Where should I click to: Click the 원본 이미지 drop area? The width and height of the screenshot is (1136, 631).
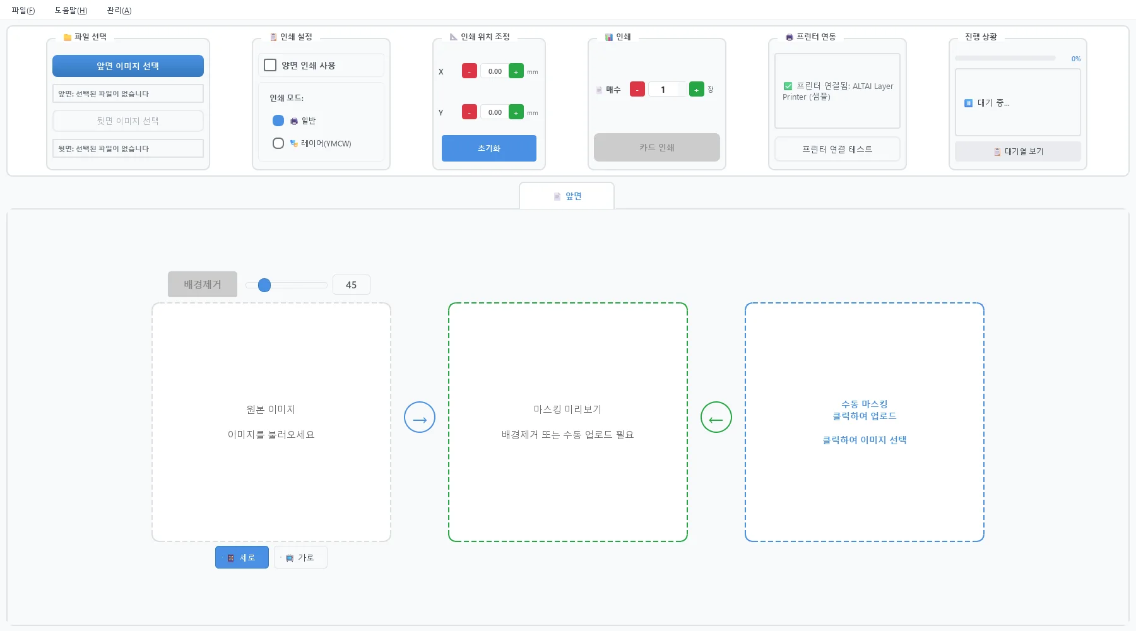pyautogui.click(x=271, y=422)
